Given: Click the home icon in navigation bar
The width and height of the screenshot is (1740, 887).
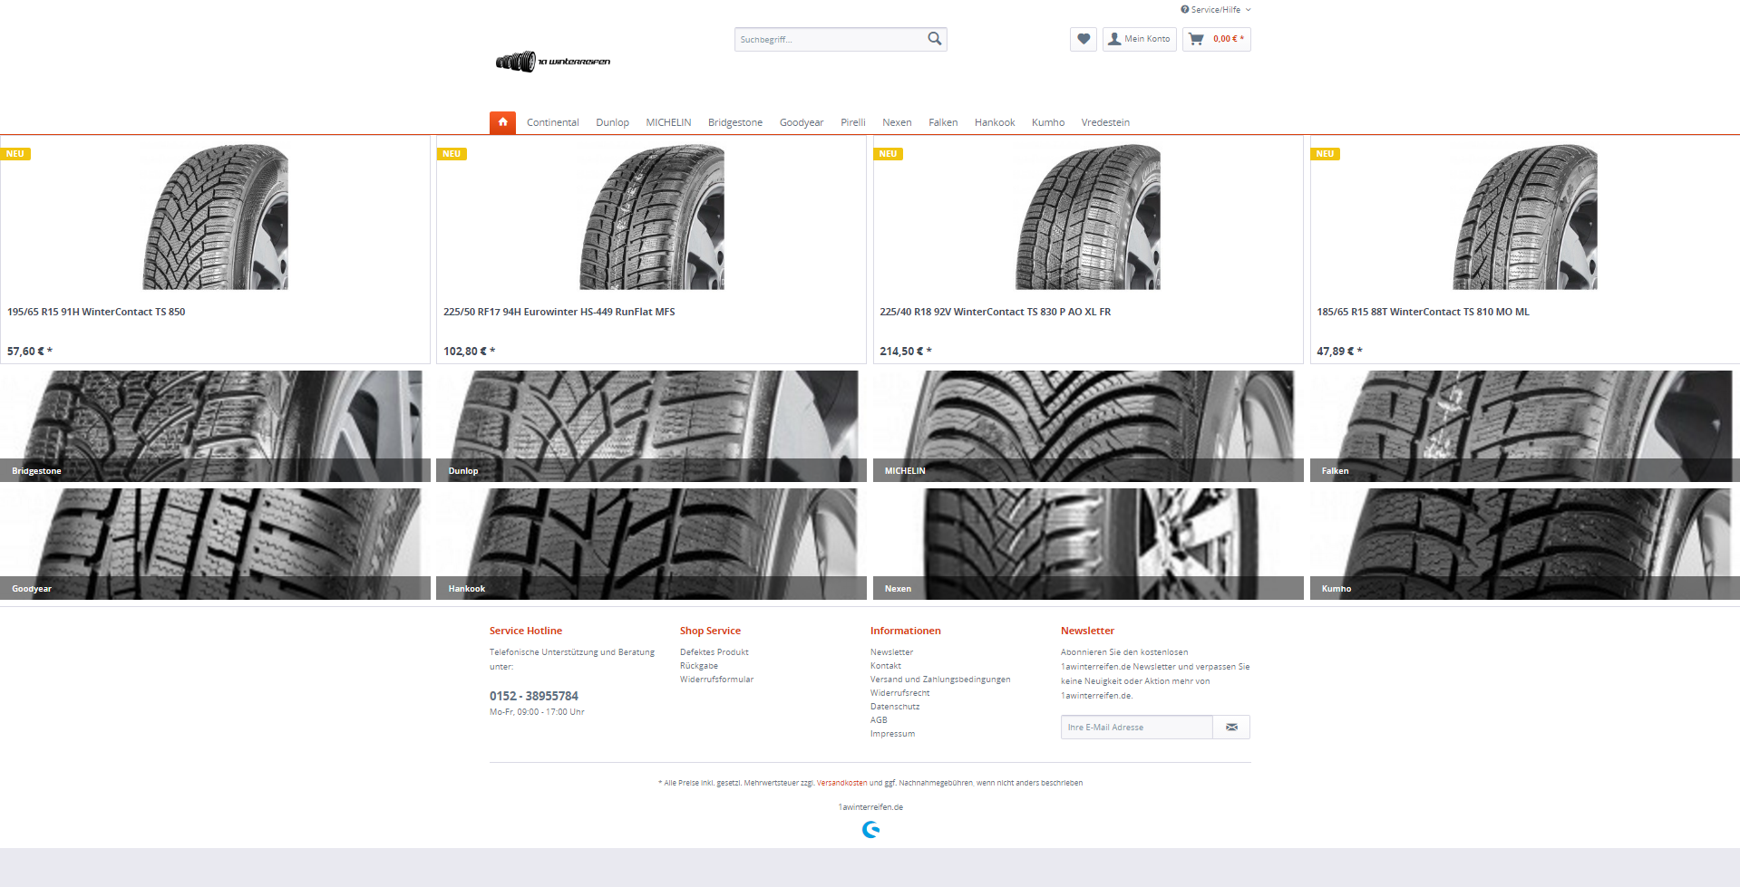Looking at the screenshot, I should pos(502,122).
